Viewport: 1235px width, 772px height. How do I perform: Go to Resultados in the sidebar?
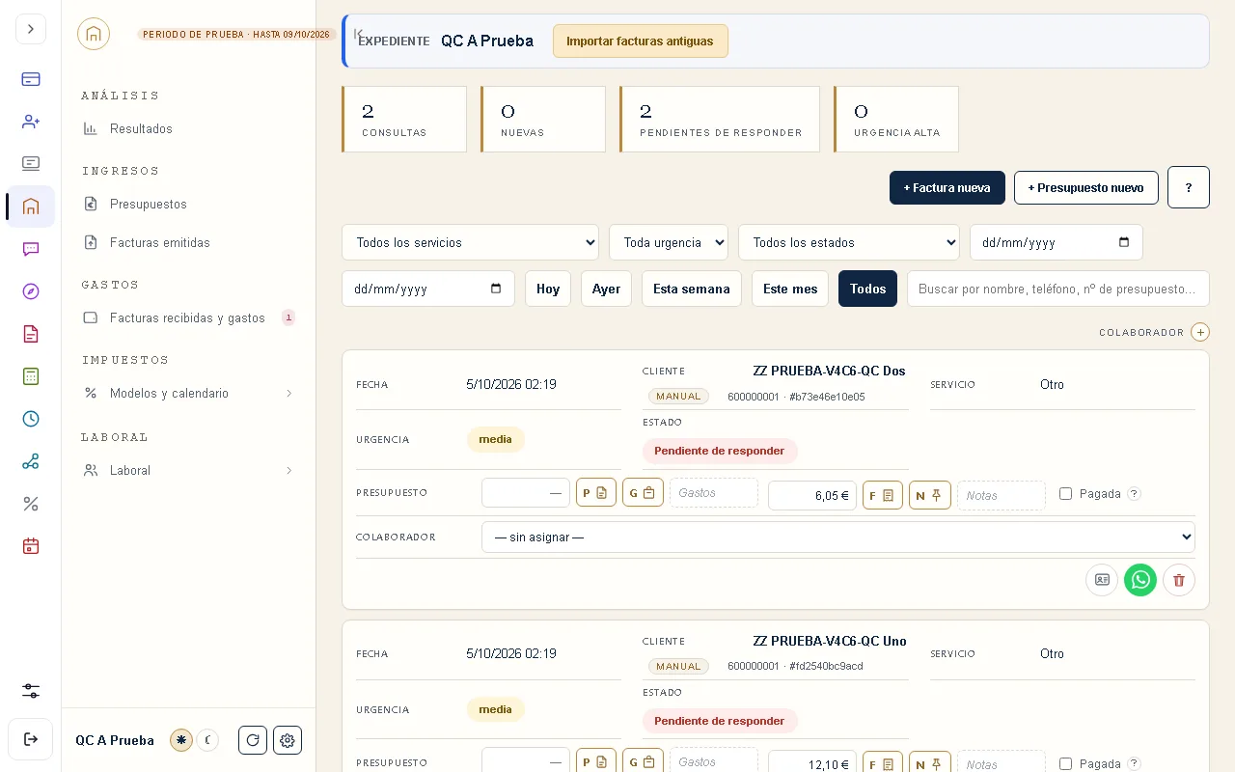[141, 128]
